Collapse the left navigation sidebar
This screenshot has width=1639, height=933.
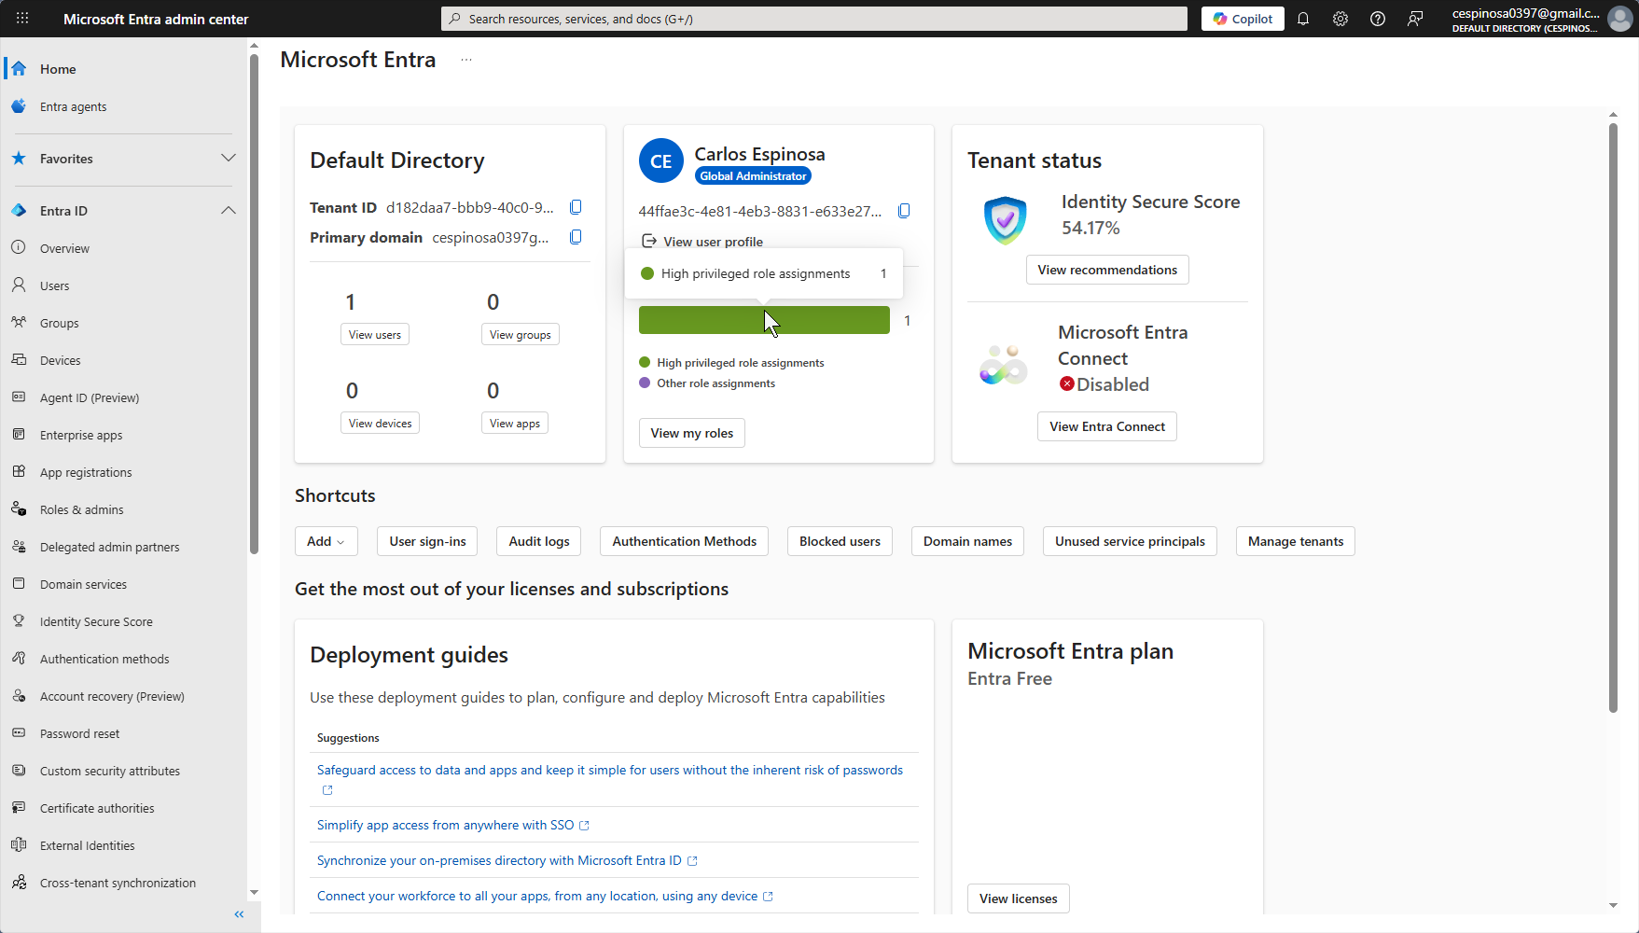click(x=239, y=914)
